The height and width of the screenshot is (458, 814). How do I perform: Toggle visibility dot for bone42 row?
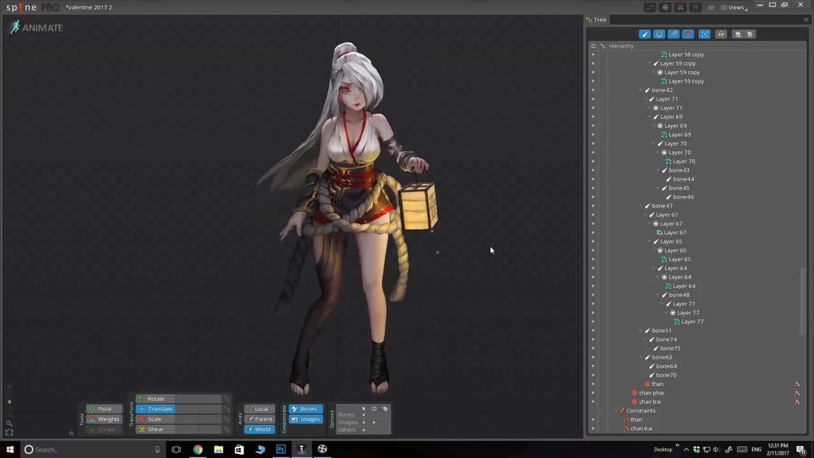click(593, 90)
